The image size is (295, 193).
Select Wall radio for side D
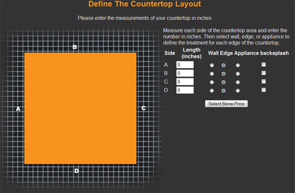click(x=211, y=90)
